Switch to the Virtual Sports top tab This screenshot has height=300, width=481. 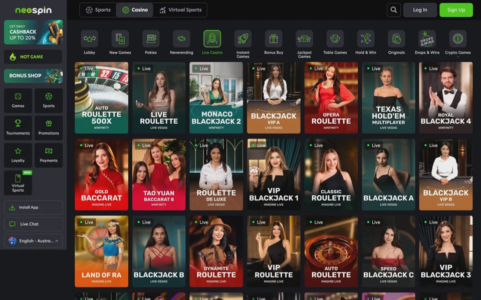coord(180,10)
